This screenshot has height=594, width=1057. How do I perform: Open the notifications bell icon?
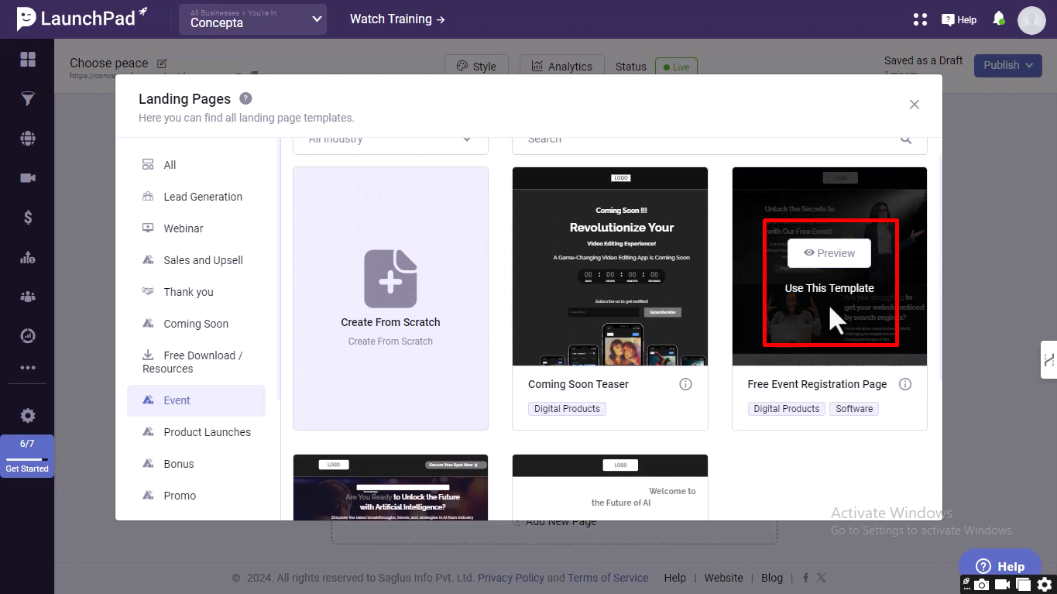click(999, 19)
